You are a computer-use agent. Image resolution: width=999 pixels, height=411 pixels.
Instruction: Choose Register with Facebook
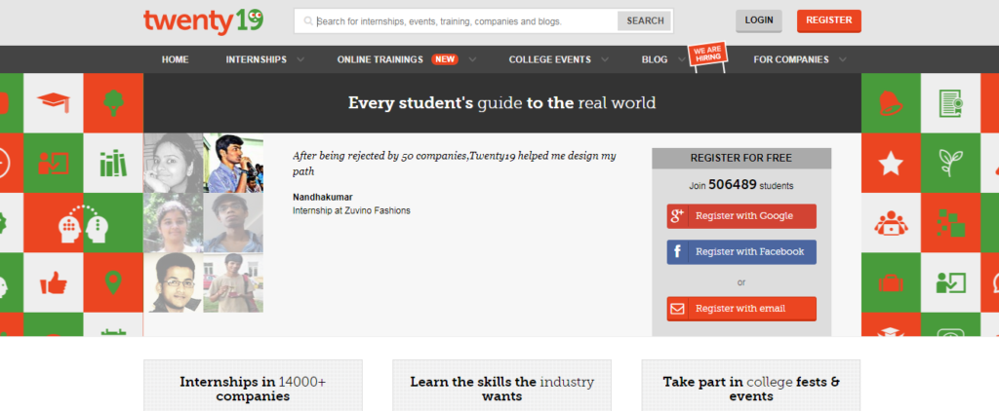(x=741, y=252)
